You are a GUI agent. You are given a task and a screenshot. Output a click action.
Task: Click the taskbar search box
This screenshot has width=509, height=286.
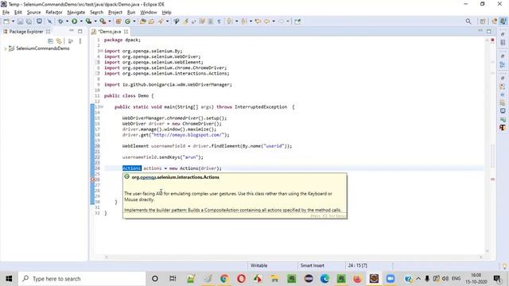[82, 279]
